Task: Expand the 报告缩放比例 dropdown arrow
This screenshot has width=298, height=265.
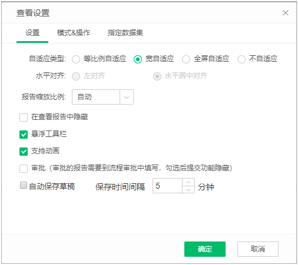Action: 127,97
